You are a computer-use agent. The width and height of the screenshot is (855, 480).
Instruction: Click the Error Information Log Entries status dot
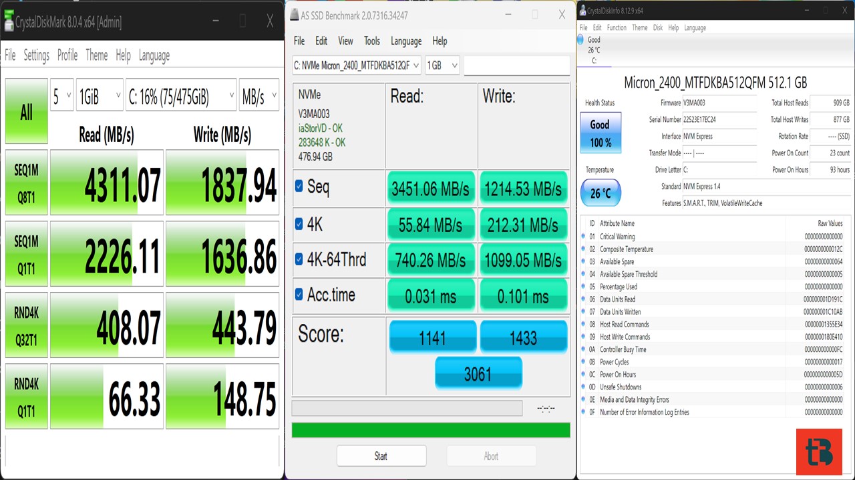click(584, 412)
